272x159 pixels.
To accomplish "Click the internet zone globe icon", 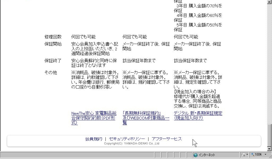I will pos(195,155).
